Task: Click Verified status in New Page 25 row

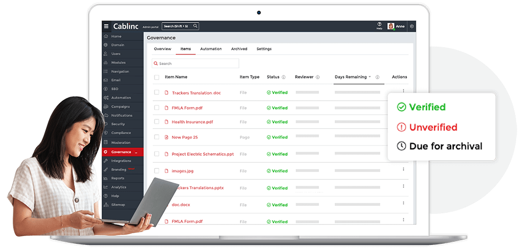Action: point(277,137)
